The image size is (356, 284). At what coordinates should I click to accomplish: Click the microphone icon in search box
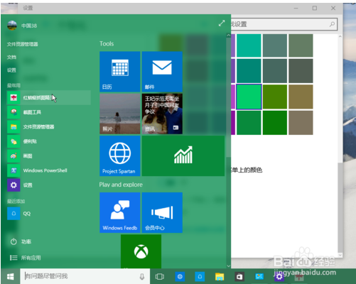[142, 276]
